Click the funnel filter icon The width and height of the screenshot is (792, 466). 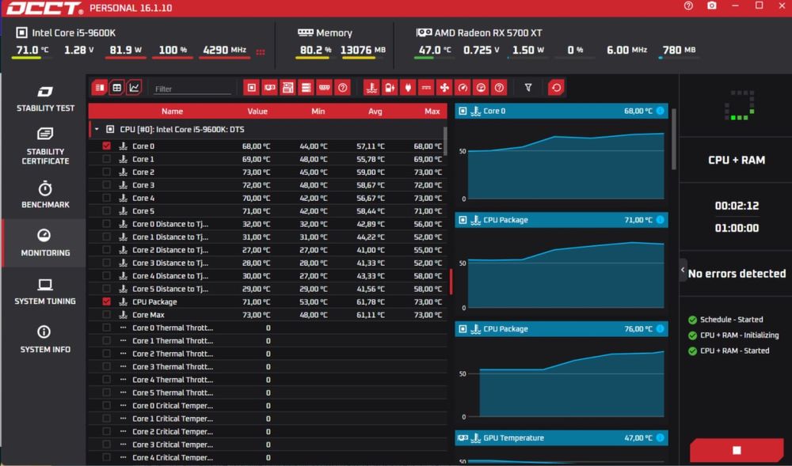(528, 88)
